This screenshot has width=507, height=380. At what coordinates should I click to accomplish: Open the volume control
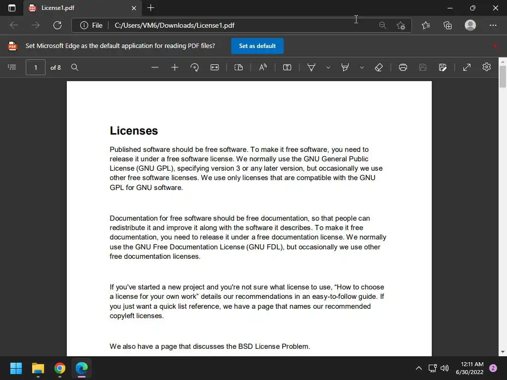coord(445,368)
